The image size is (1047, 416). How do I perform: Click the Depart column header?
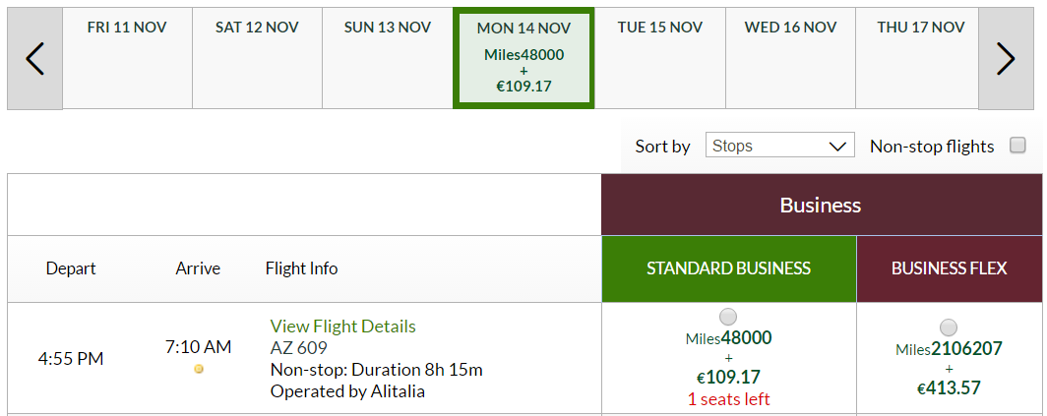pos(71,268)
